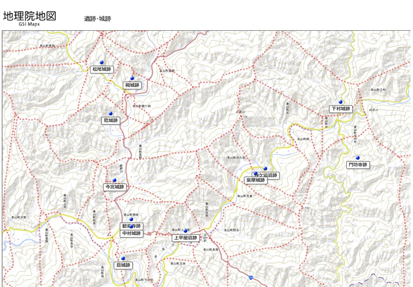Click the blue marker above 門坊寺跡 label
The height and width of the screenshot is (287, 413).
click(x=358, y=158)
